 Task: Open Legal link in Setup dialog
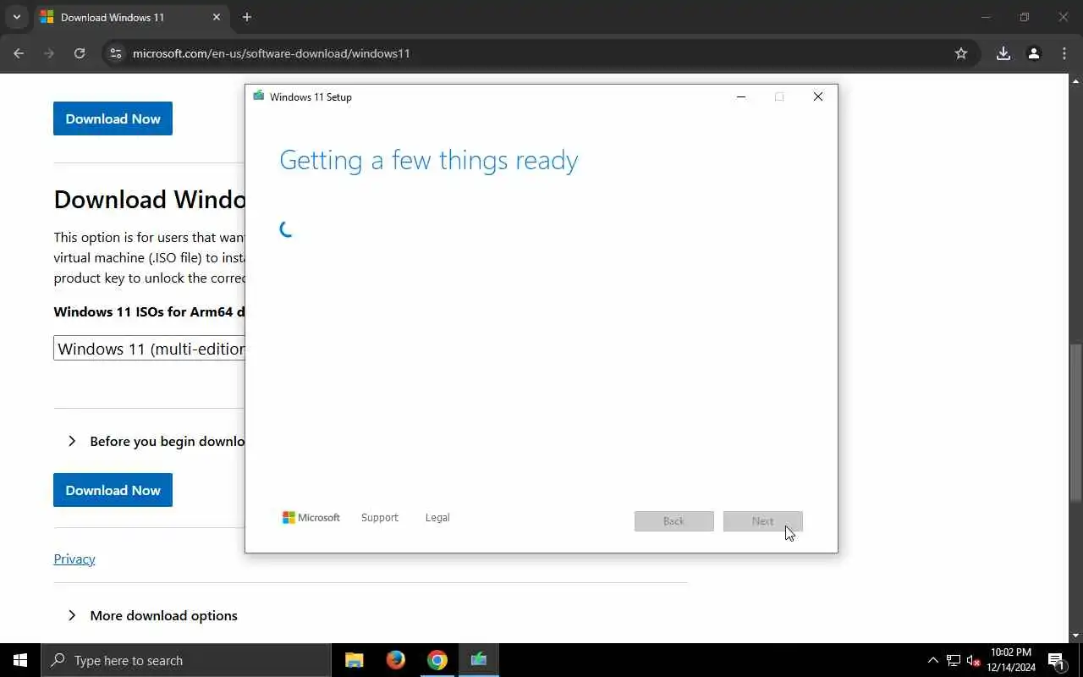click(437, 518)
